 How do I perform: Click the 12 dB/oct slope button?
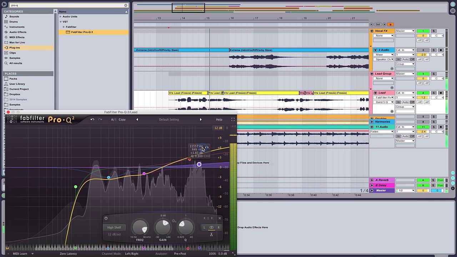tap(114, 235)
